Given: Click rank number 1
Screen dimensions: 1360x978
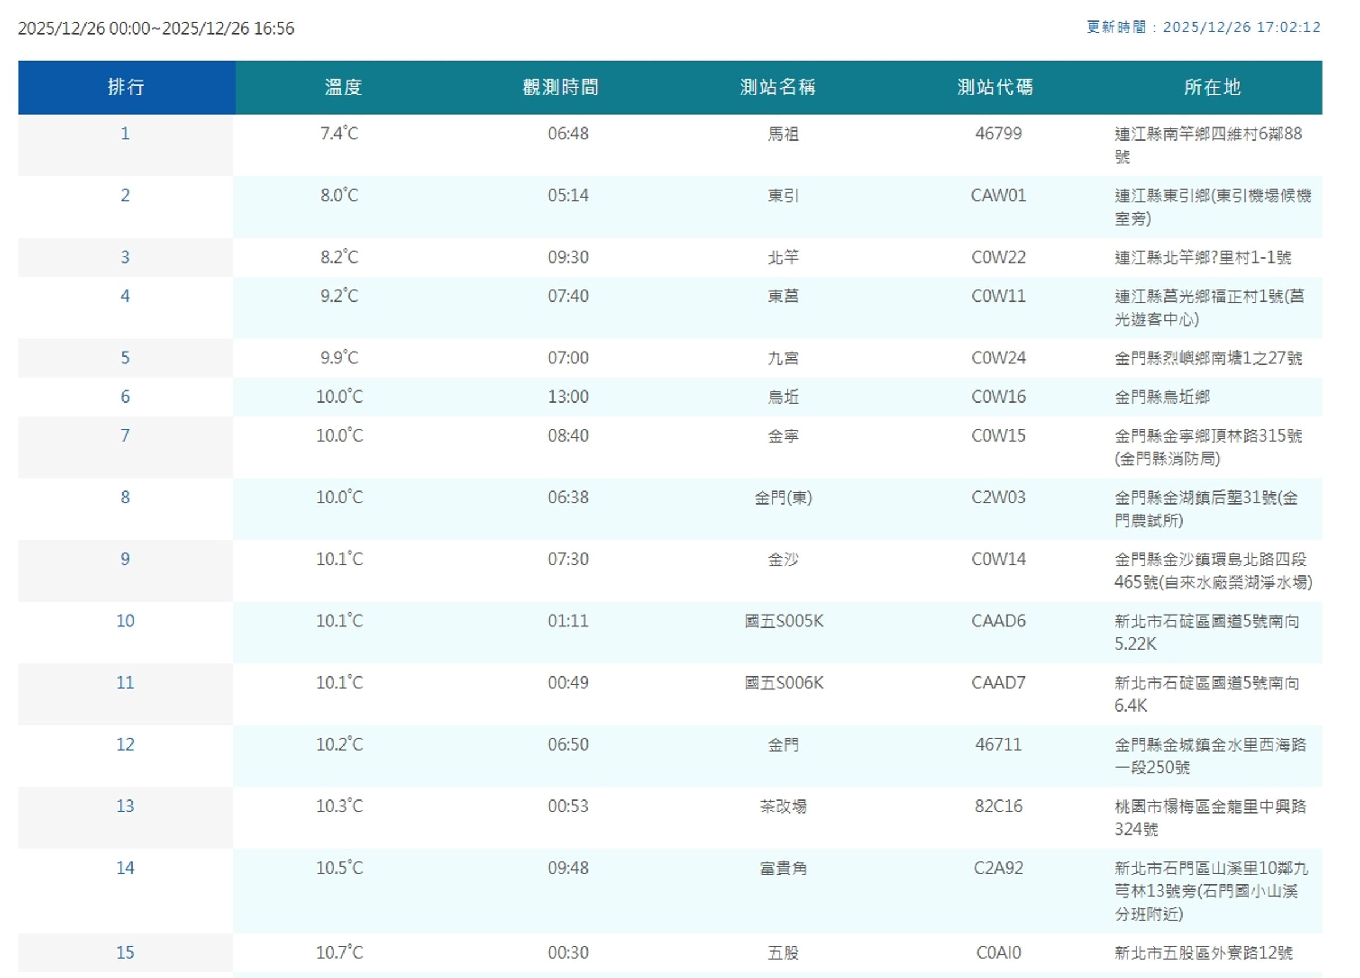Looking at the screenshot, I should [125, 133].
